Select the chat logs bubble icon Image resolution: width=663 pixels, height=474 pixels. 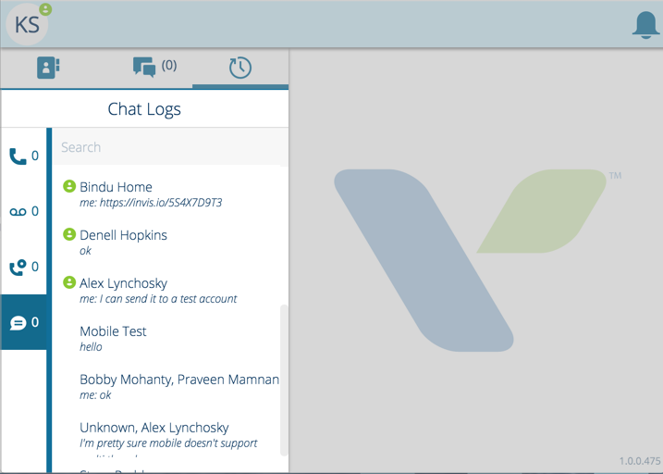[x=24, y=322]
